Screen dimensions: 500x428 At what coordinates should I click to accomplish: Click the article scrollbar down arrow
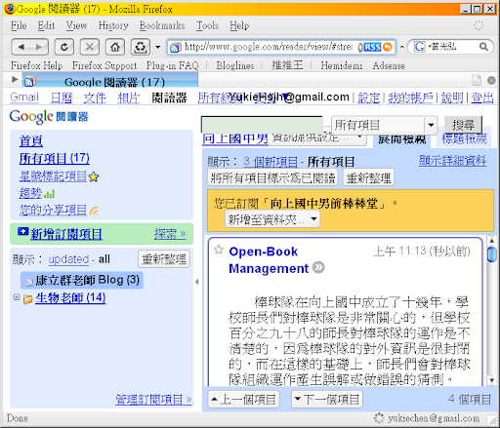pyautogui.click(x=491, y=380)
